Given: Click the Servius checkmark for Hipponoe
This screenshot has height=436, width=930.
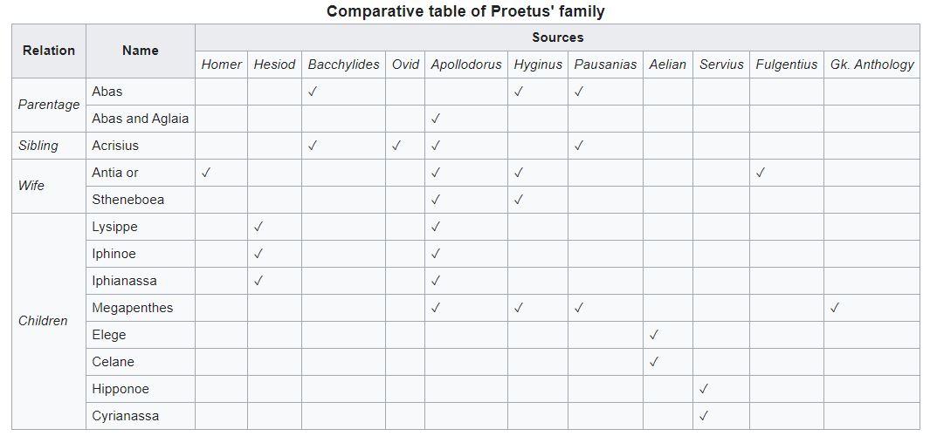Looking at the screenshot, I should click(x=704, y=389).
